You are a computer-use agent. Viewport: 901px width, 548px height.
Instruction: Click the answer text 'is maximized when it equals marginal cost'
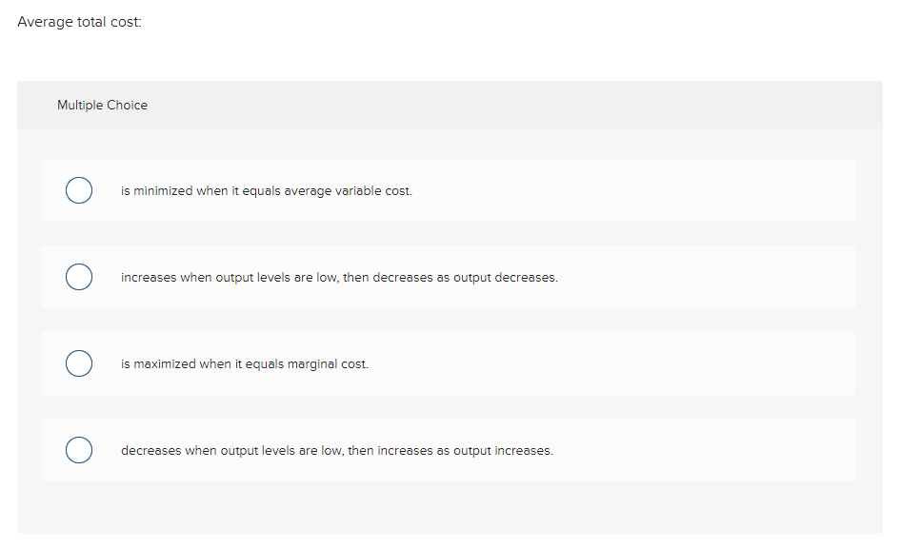point(244,363)
